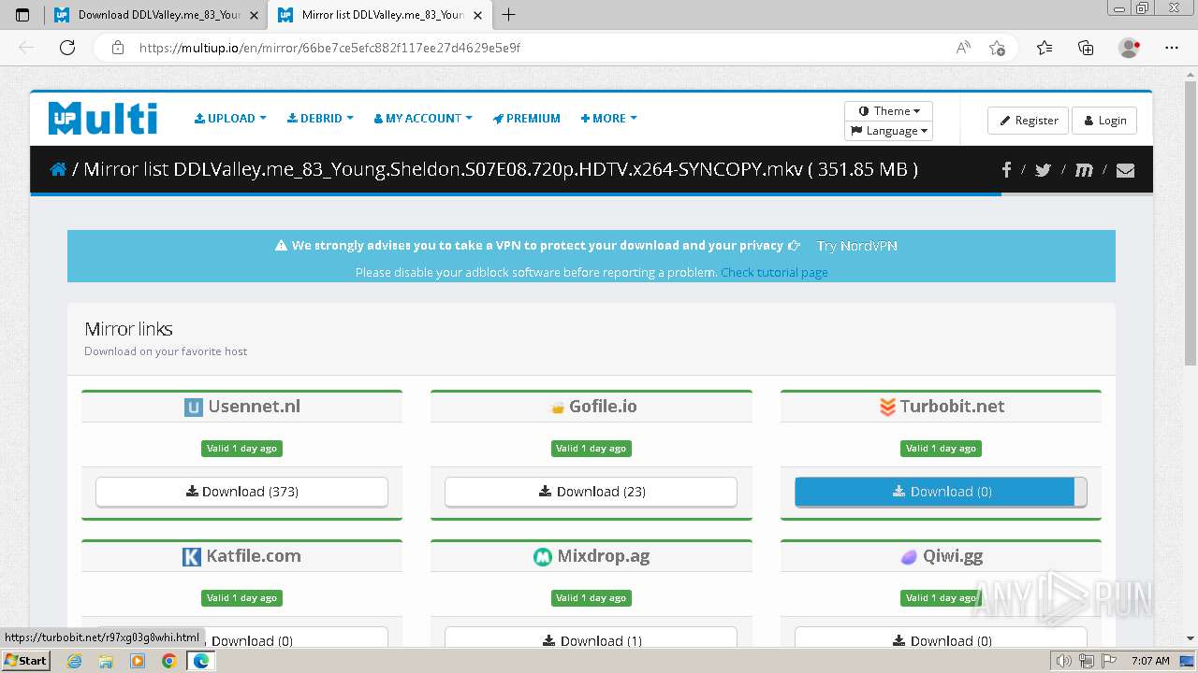The width and height of the screenshot is (1198, 673).
Task: Close the Mirror list tab
Action: (x=476, y=15)
